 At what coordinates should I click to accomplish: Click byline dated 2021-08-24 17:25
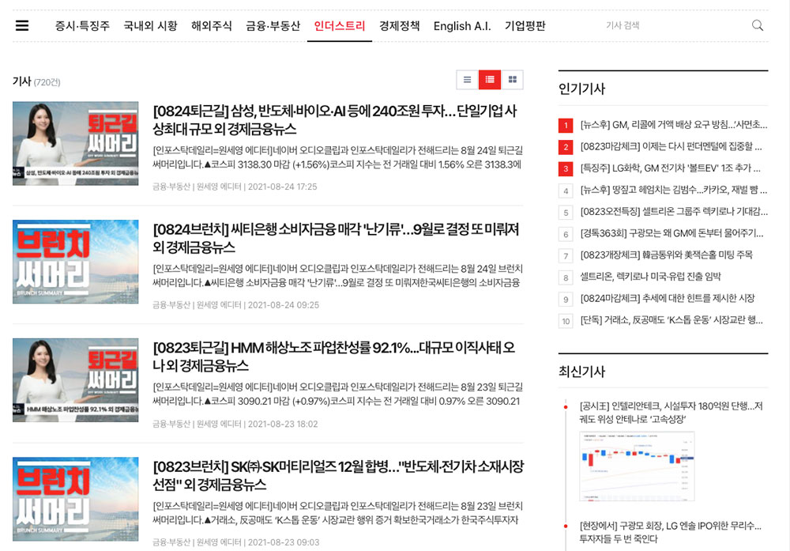point(235,187)
